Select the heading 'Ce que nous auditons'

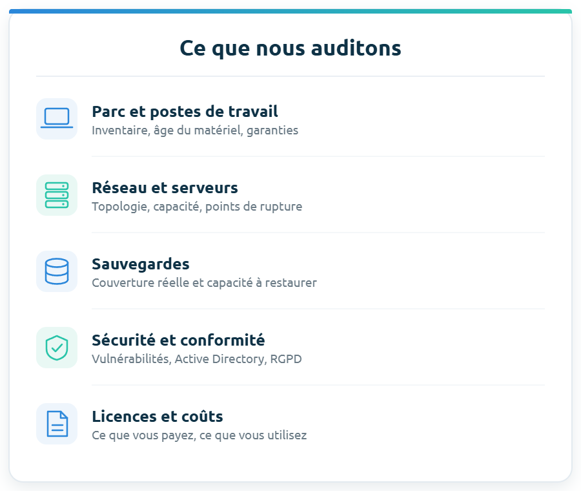pos(290,48)
